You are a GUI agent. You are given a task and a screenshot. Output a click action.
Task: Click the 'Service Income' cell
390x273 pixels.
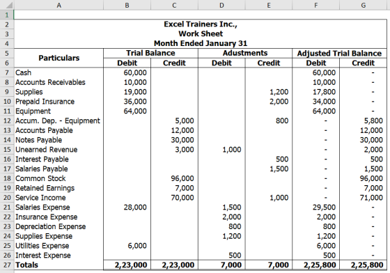tap(58, 198)
